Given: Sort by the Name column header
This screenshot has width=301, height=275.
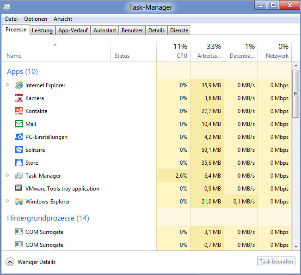Looking at the screenshot, I should click(56, 51).
